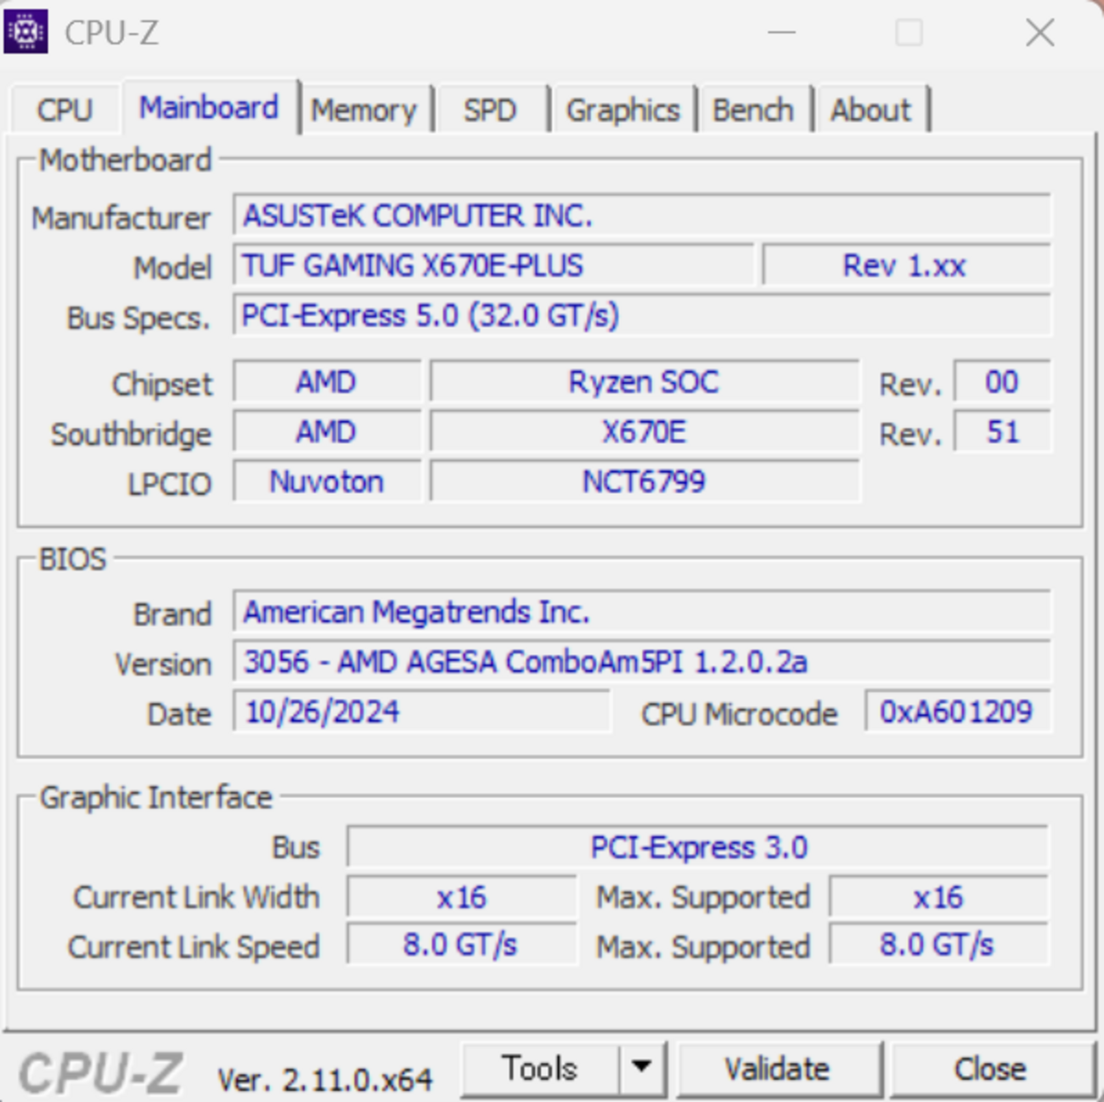Switch to the CPU tab
The height and width of the screenshot is (1102, 1104).
pos(64,109)
